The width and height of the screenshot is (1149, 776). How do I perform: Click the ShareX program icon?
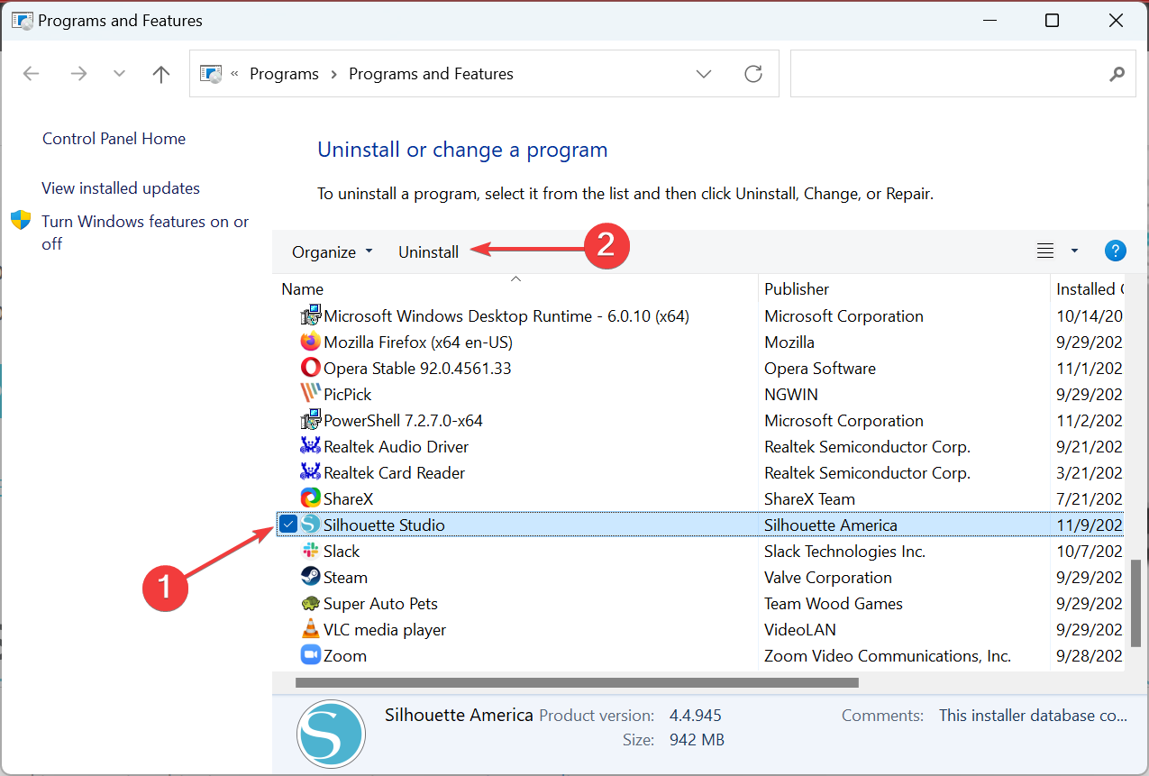click(310, 499)
